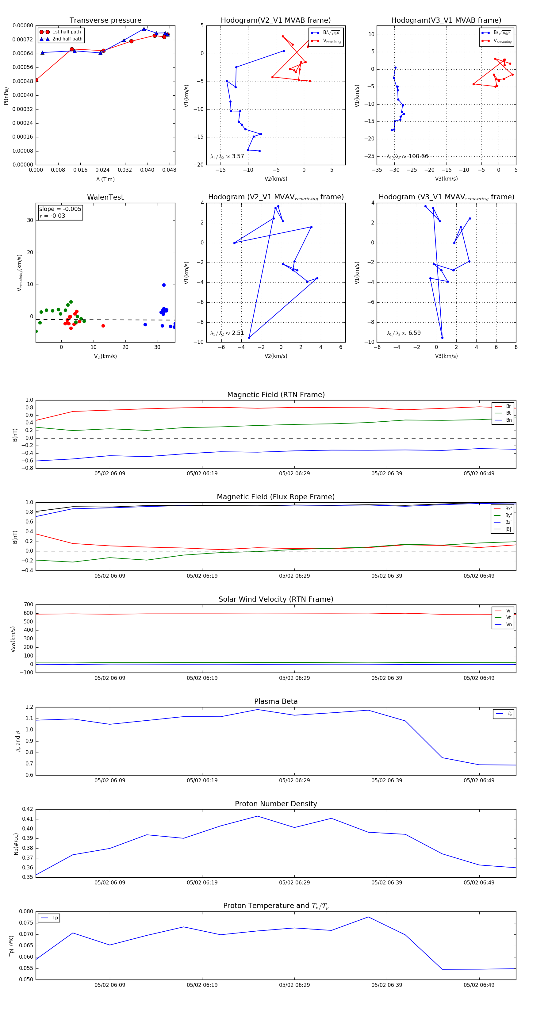
Task: Click the "λ1/λ2 ≈ 2.51" annotation
Action: point(227,333)
